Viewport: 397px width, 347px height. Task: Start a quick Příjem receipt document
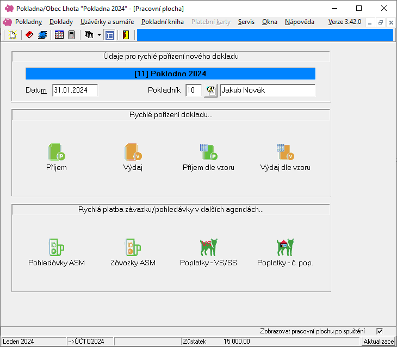(x=57, y=157)
